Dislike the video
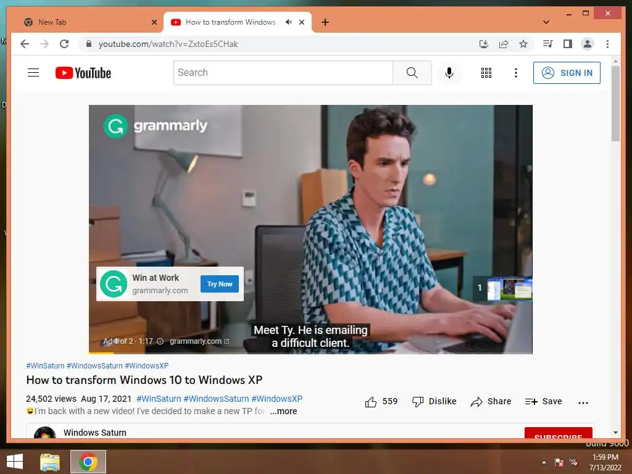This screenshot has width=632, height=474. (x=434, y=401)
